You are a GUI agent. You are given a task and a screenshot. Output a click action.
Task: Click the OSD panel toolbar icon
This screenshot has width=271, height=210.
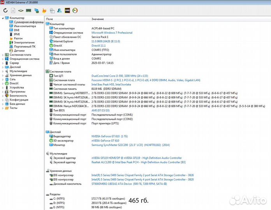(67, 10)
